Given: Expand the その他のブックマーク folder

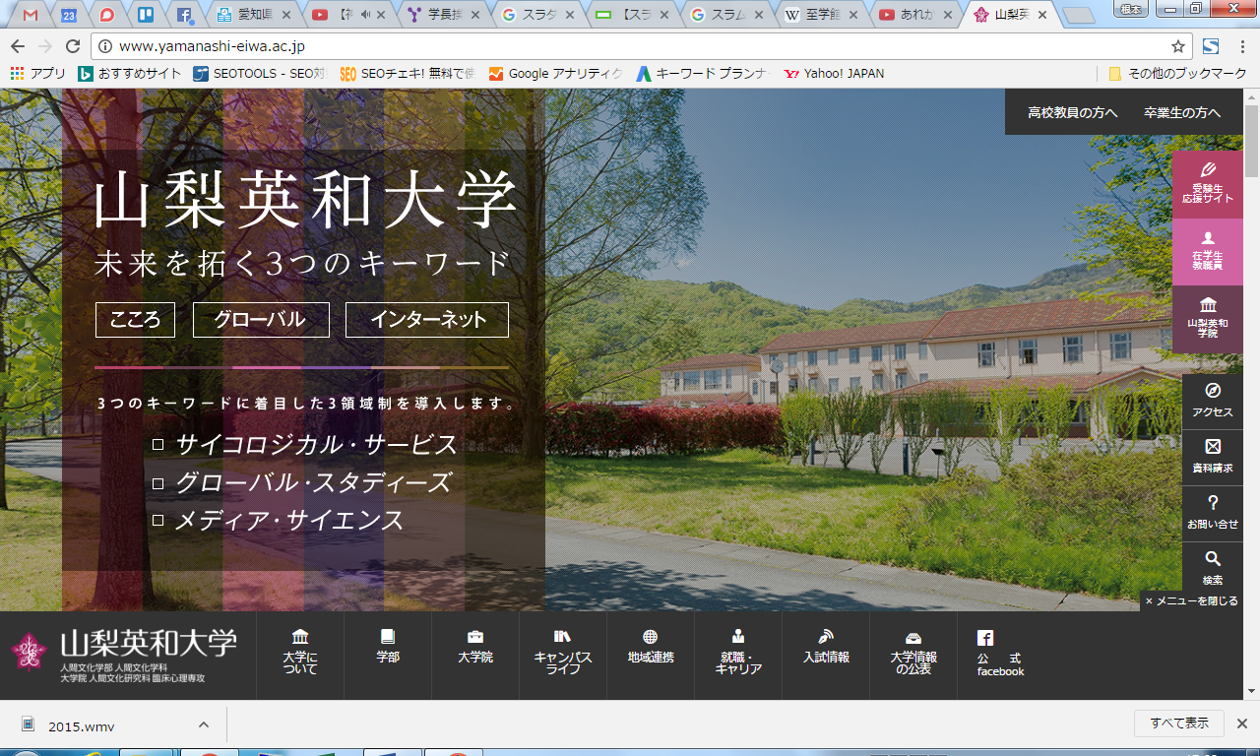Looking at the screenshot, I should [1177, 74].
